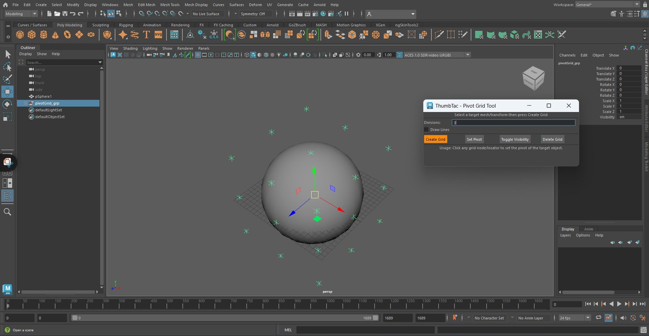Screen dimensions: 649x336
Task: Enable the Draw Lines checkbox
Action: tap(426, 130)
